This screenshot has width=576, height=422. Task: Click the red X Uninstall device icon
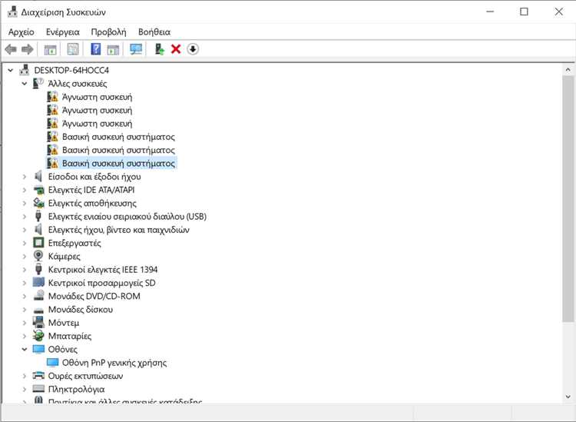click(x=176, y=49)
